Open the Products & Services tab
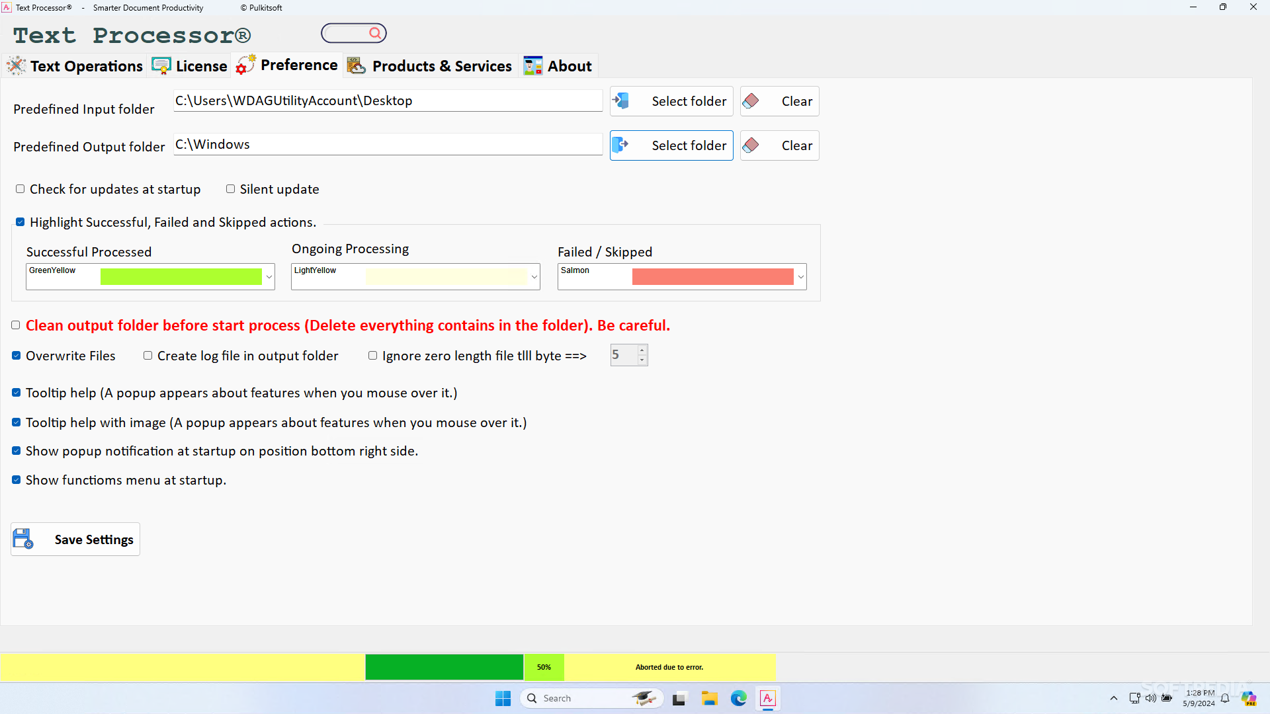 tap(430, 66)
